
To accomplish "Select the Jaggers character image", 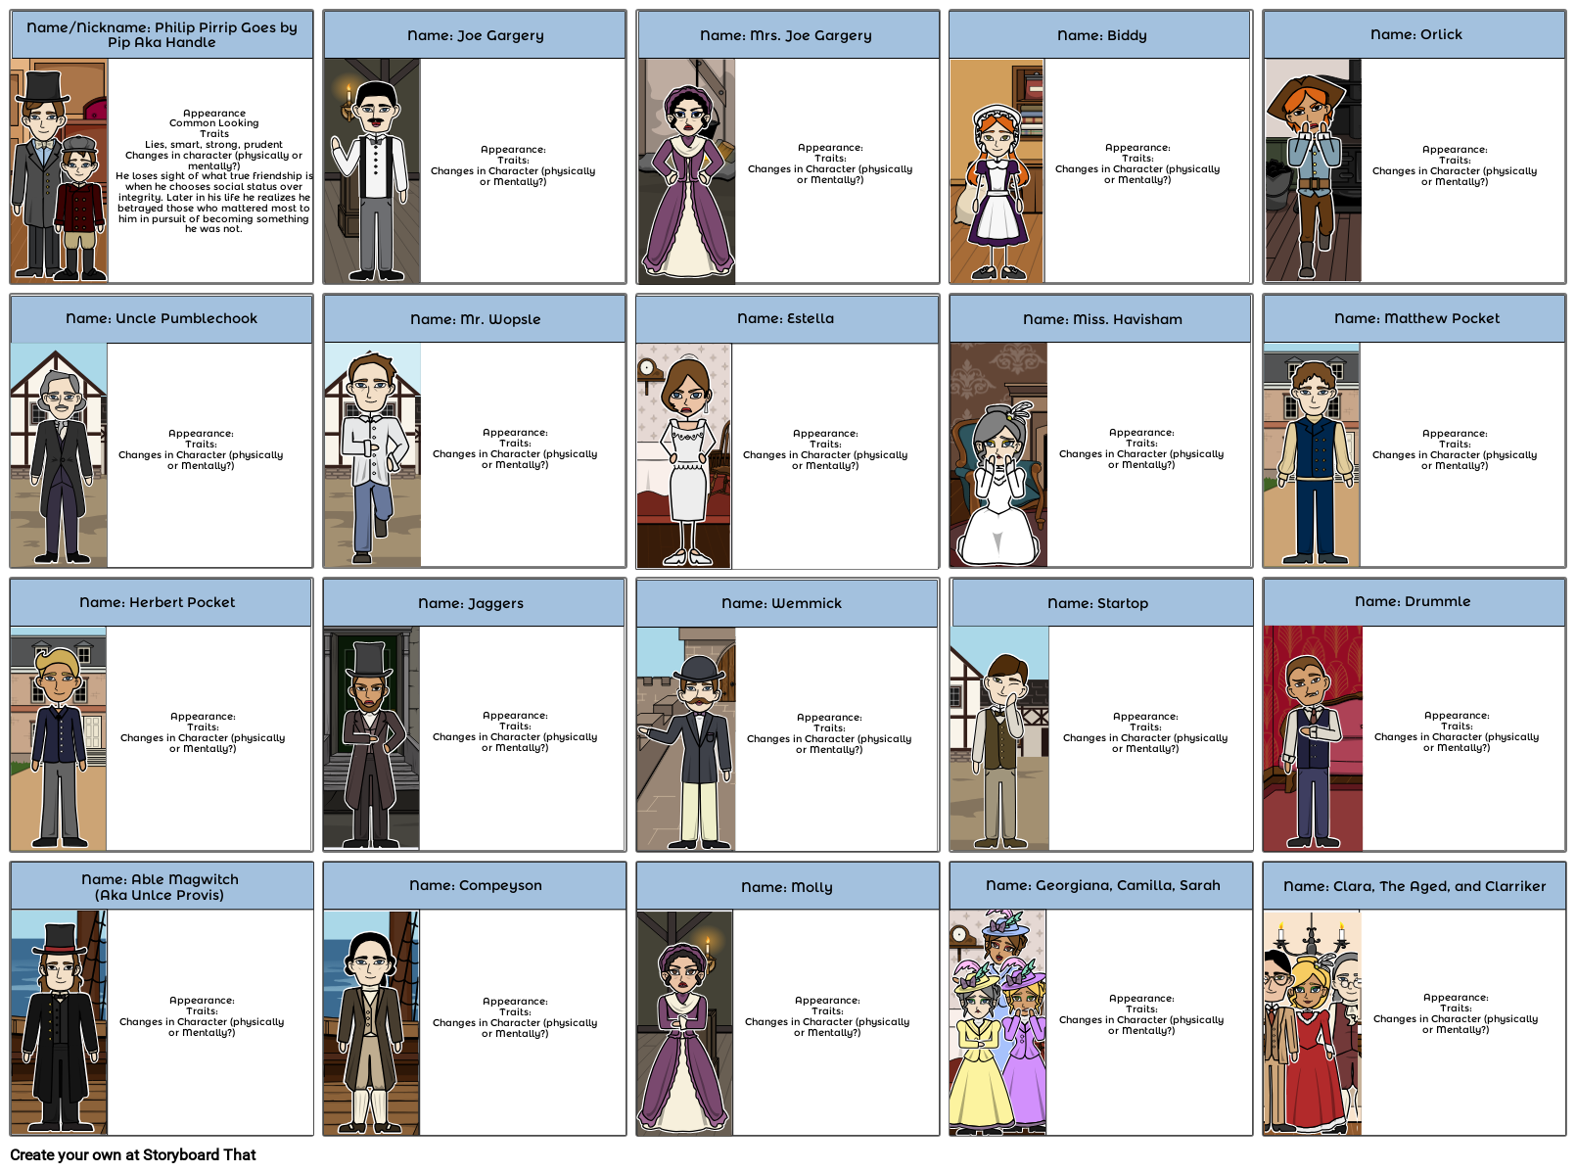I will coord(371,739).
